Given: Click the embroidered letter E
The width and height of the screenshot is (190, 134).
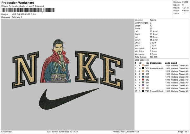Looking at the screenshot, I should (x=111, y=71).
